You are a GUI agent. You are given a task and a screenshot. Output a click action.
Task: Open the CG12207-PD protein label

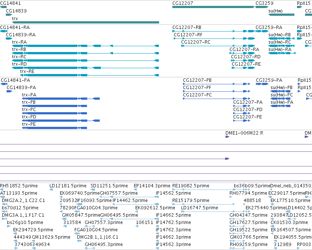[248, 110]
